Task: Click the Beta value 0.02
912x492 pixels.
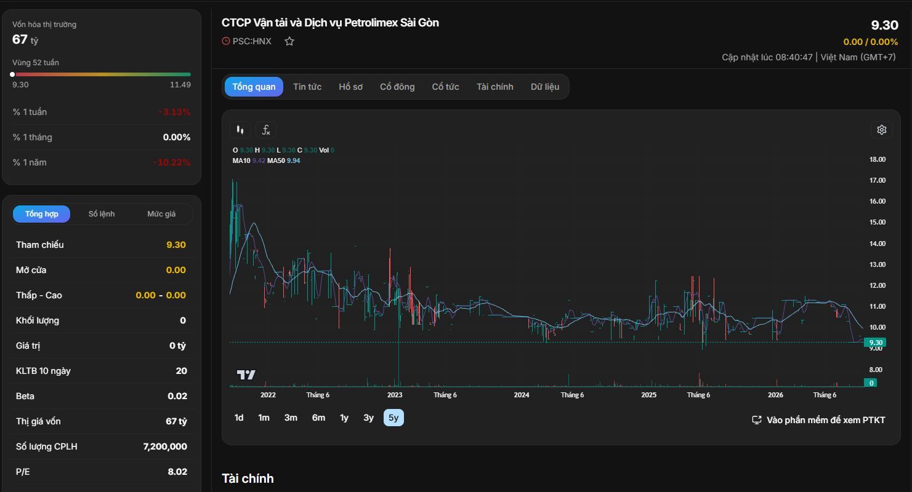Action: pyautogui.click(x=177, y=396)
